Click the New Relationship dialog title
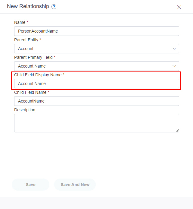Image resolution: width=193 pixels, height=209 pixels. coord(28,6)
